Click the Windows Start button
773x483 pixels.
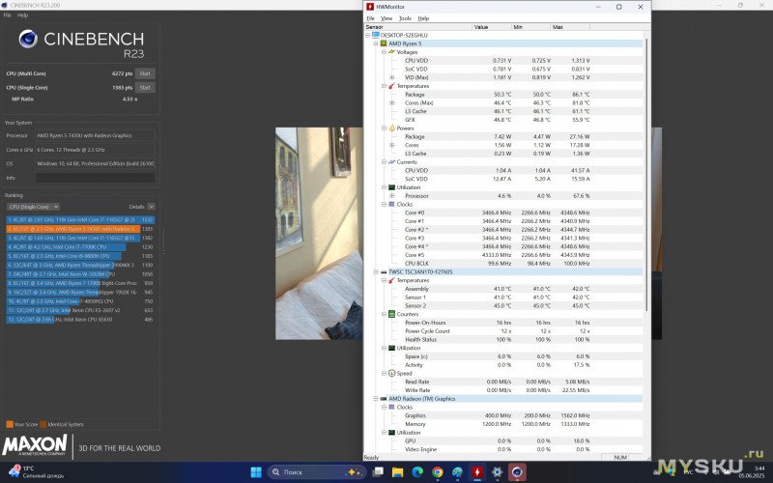pos(256,471)
